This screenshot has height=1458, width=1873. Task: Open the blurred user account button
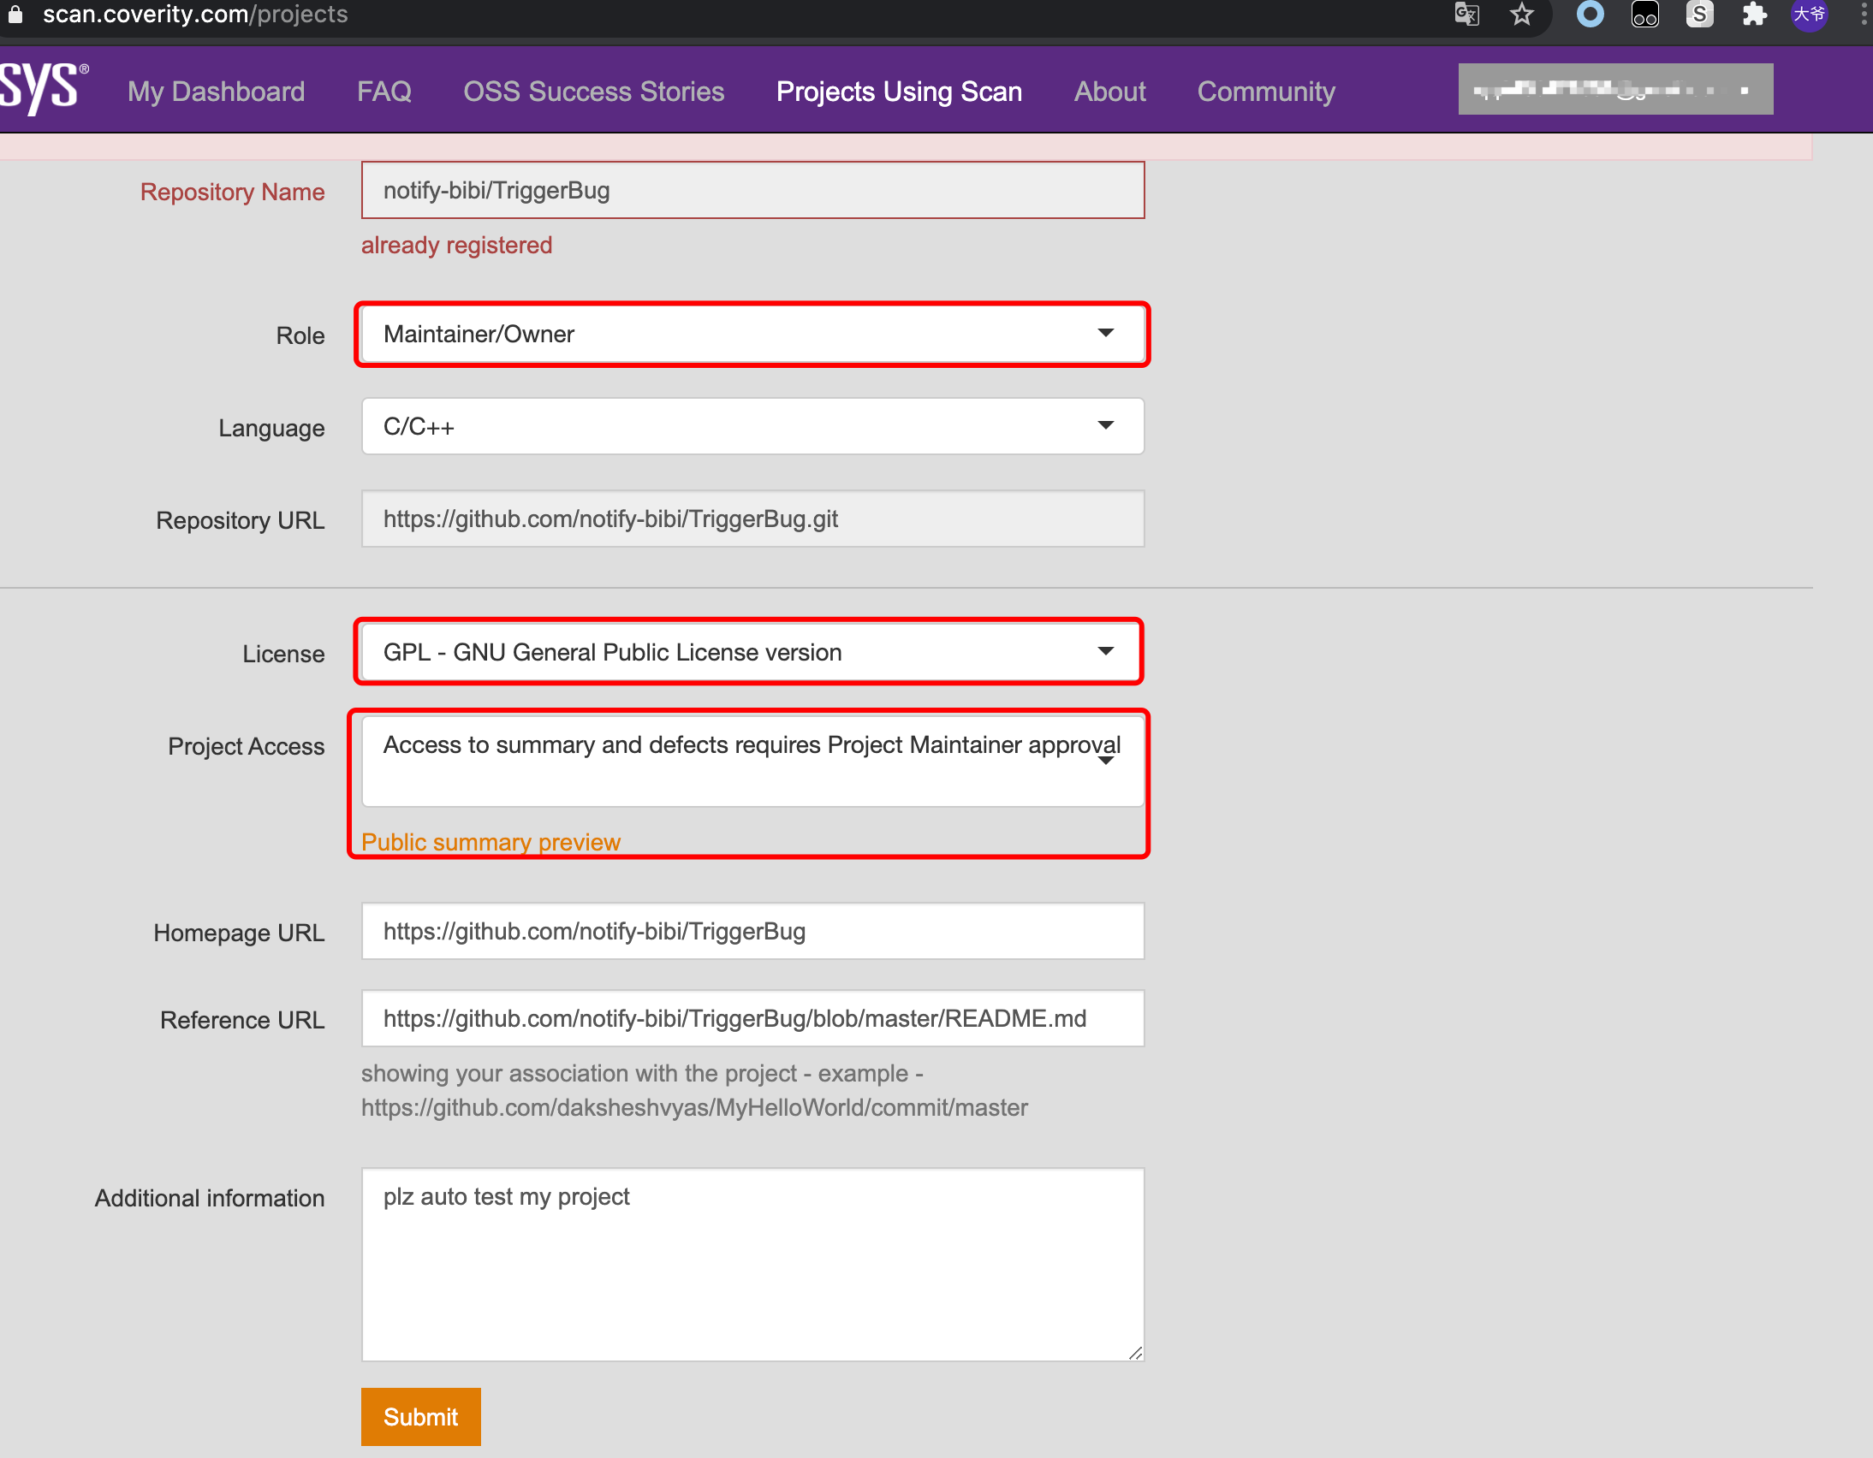click(1615, 89)
